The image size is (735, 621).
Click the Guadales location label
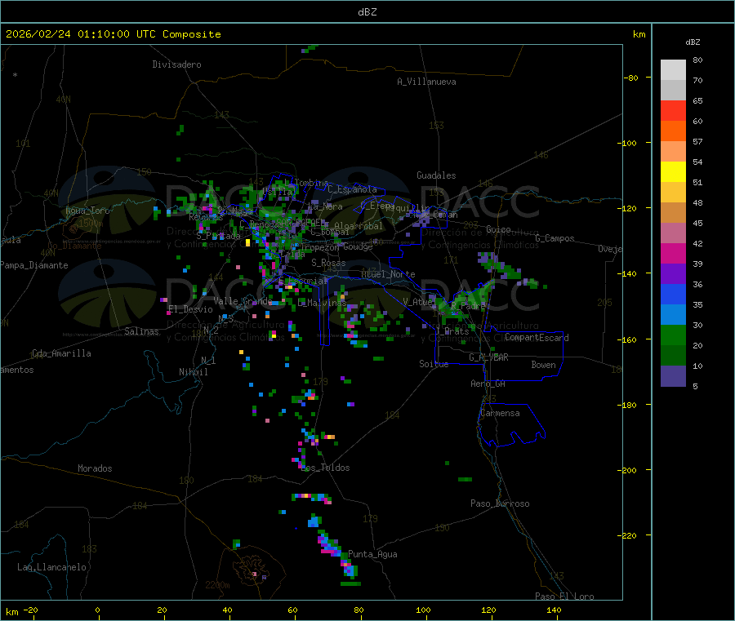pyautogui.click(x=436, y=175)
